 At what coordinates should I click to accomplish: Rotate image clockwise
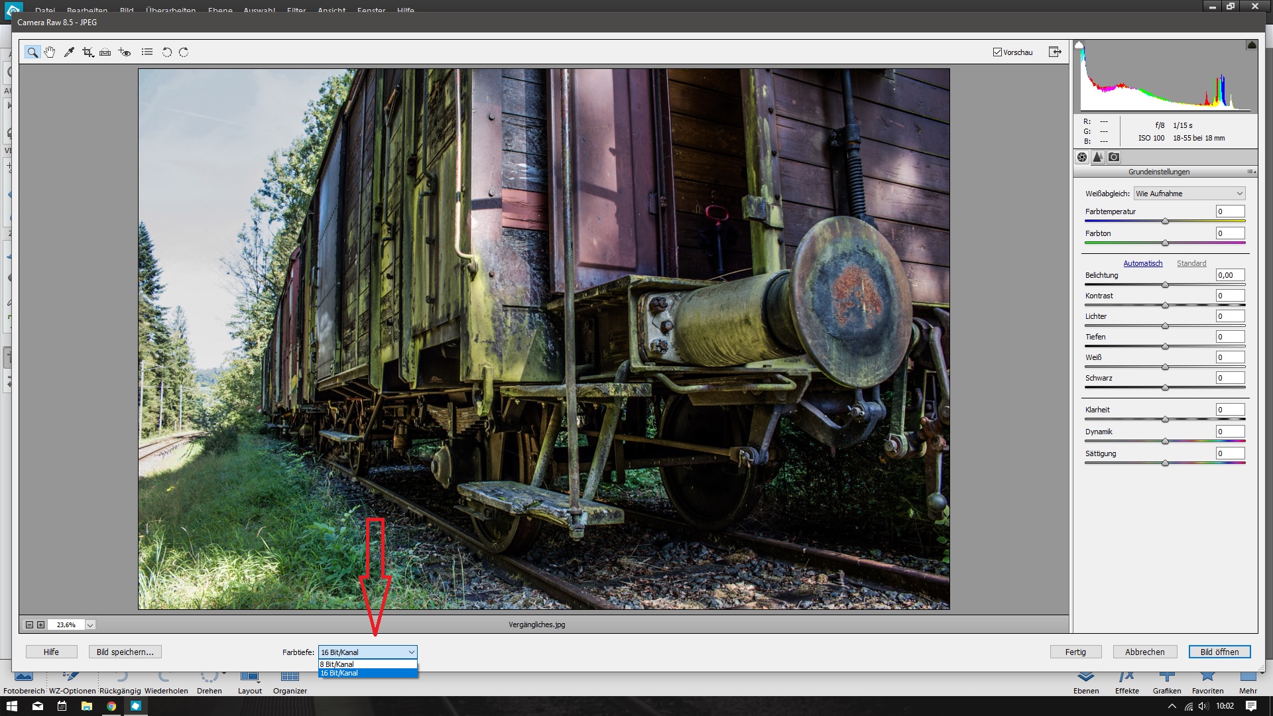click(184, 52)
